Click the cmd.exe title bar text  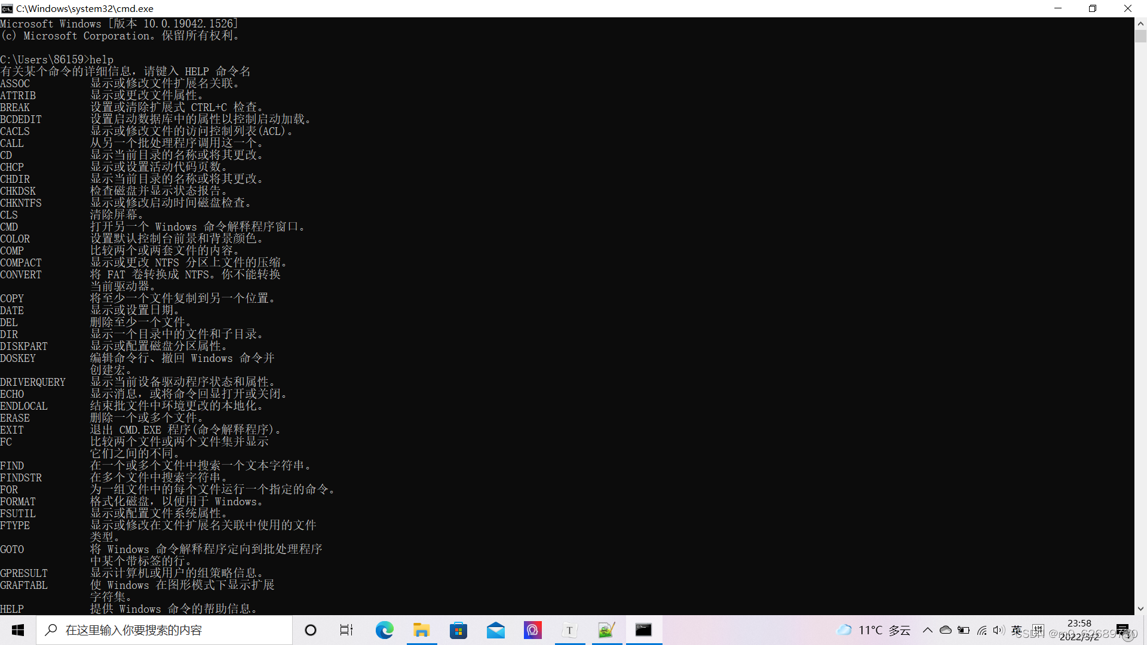[85, 8]
